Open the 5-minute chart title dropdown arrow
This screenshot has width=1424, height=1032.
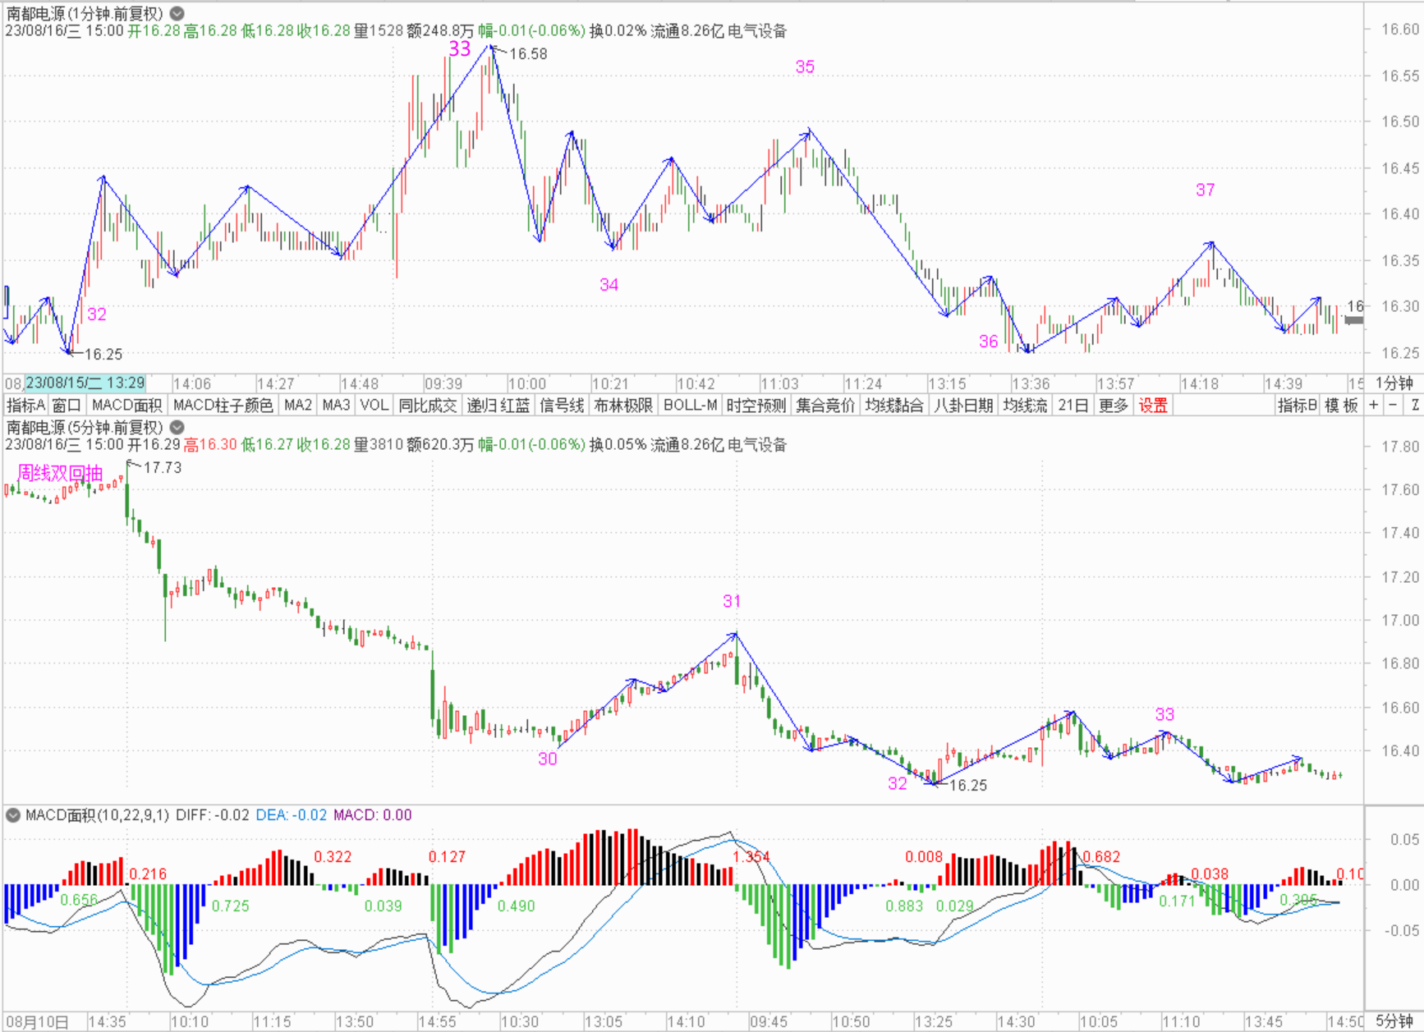177,427
